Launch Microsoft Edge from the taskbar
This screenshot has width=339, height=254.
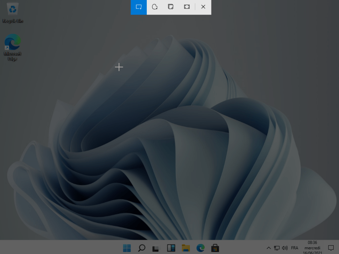click(200, 248)
